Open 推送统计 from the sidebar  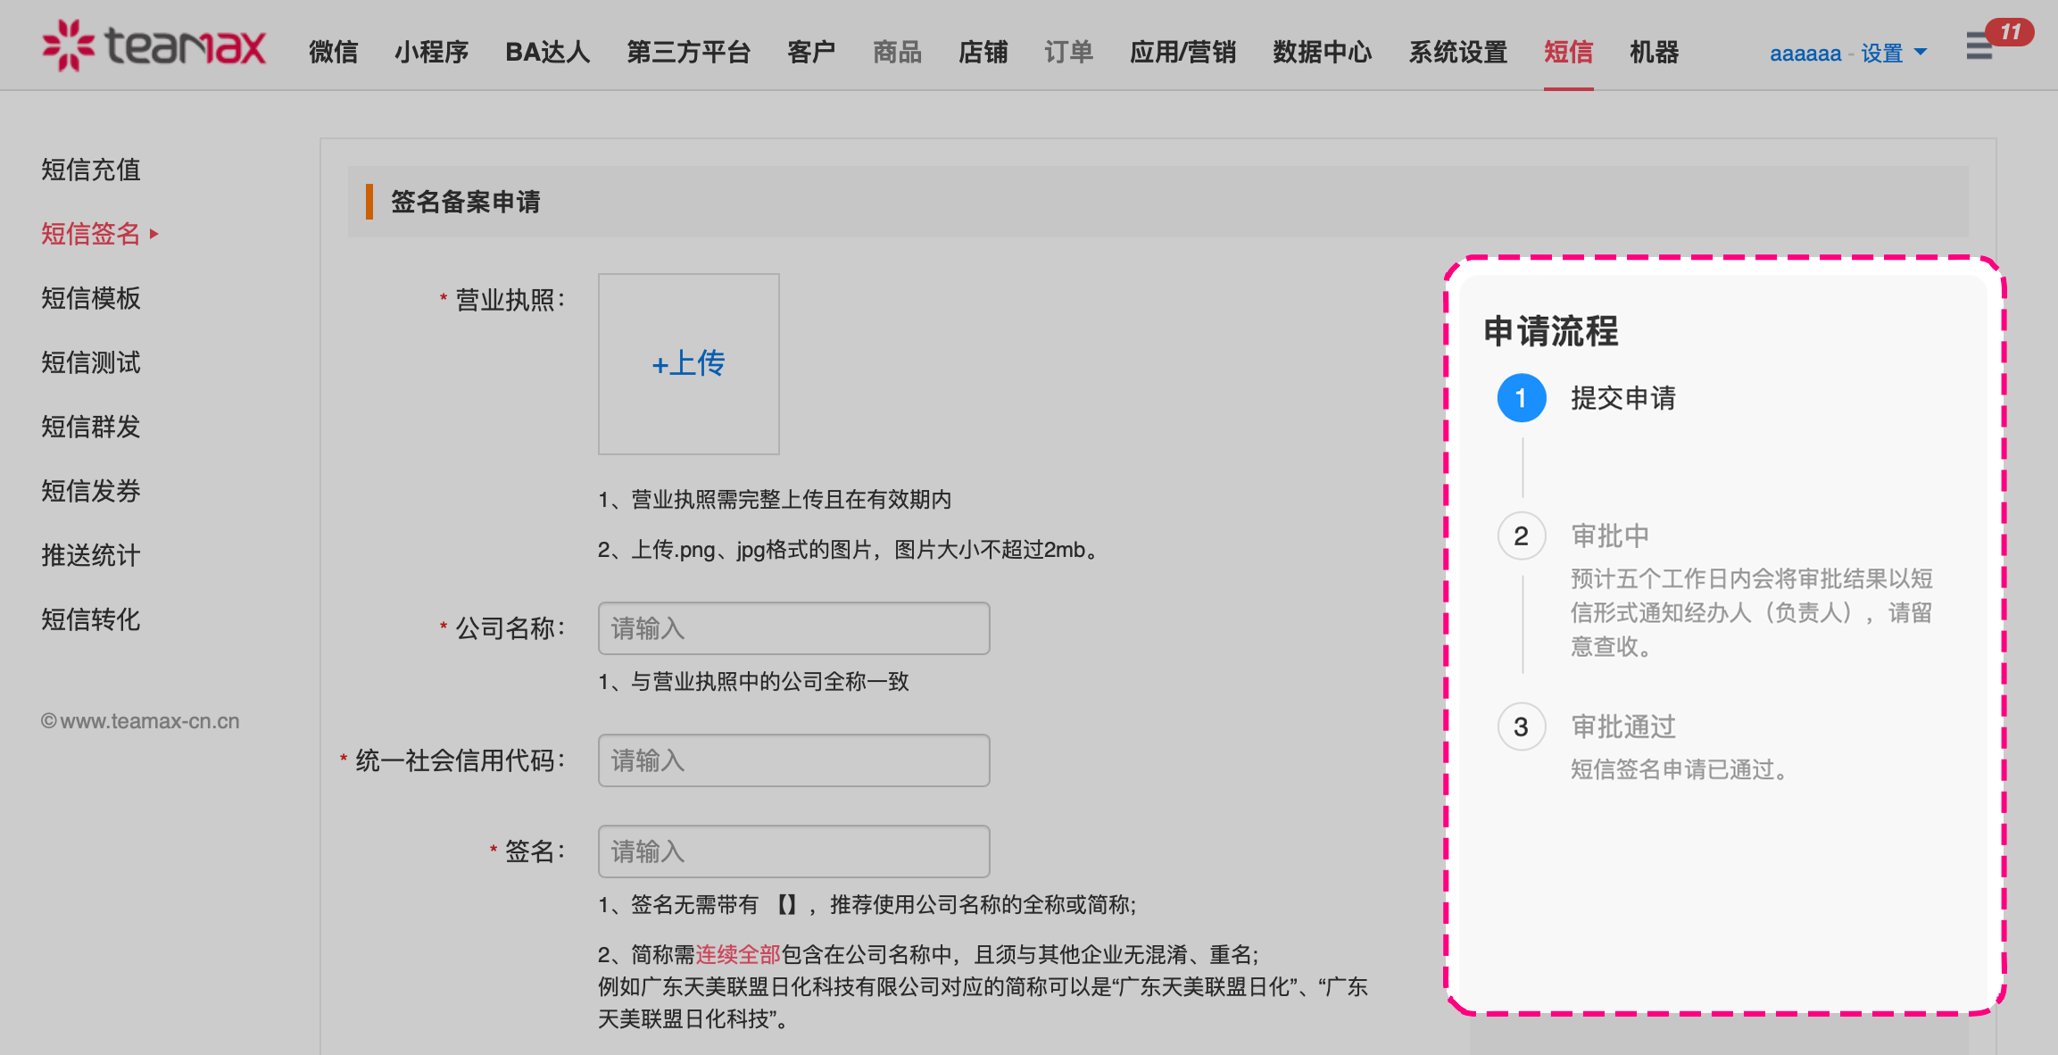tap(90, 555)
